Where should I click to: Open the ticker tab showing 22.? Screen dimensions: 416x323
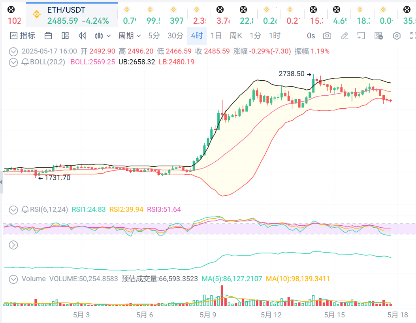point(246,15)
